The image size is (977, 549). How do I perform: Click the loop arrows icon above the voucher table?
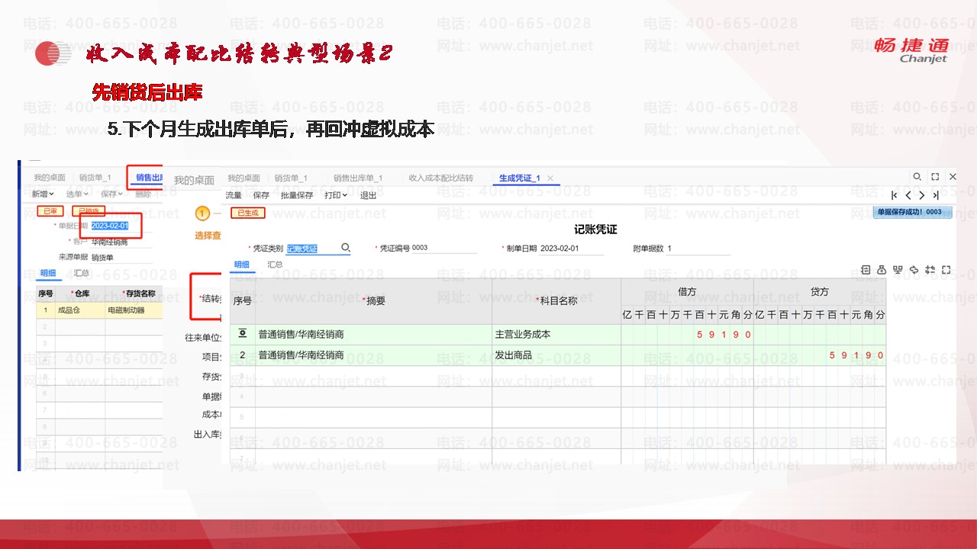[x=914, y=269]
